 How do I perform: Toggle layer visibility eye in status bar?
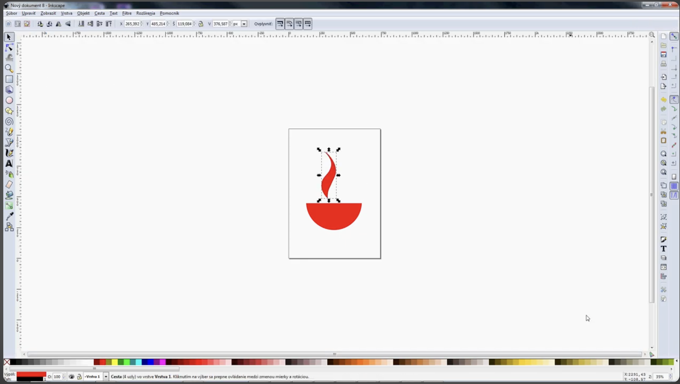[x=72, y=377]
